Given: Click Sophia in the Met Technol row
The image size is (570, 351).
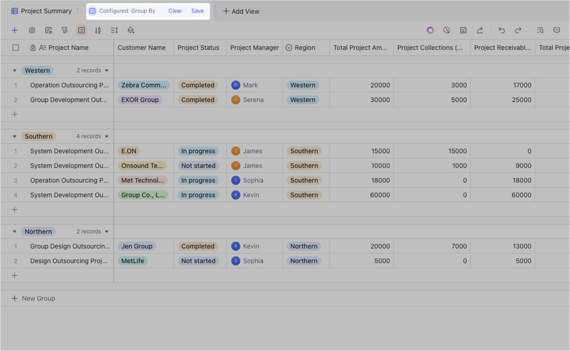Looking at the screenshot, I should 247,180.
